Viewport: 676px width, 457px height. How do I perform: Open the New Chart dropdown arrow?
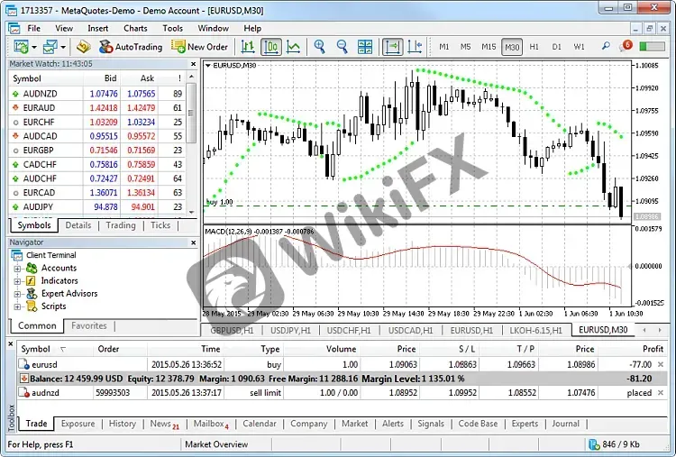pos(34,47)
